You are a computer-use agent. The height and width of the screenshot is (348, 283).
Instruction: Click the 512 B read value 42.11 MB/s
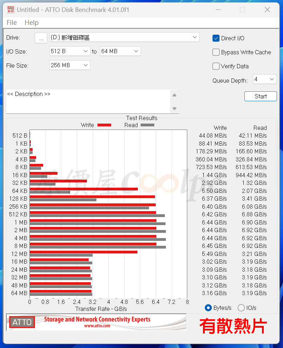coord(253,135)
